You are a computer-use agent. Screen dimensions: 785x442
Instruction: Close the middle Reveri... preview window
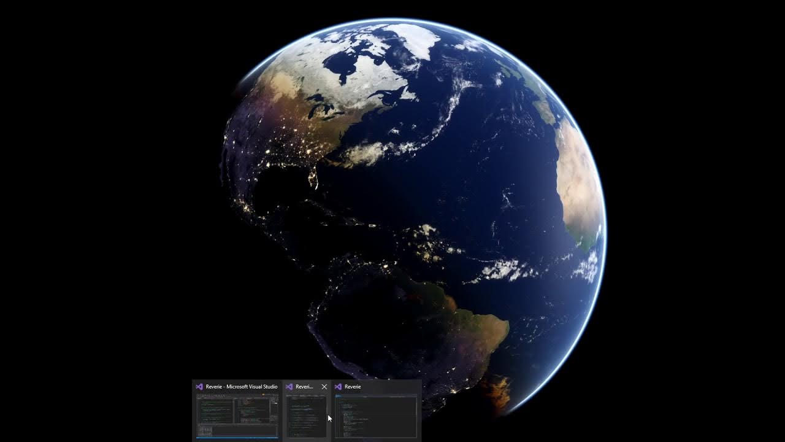click(x=324, y=387)
